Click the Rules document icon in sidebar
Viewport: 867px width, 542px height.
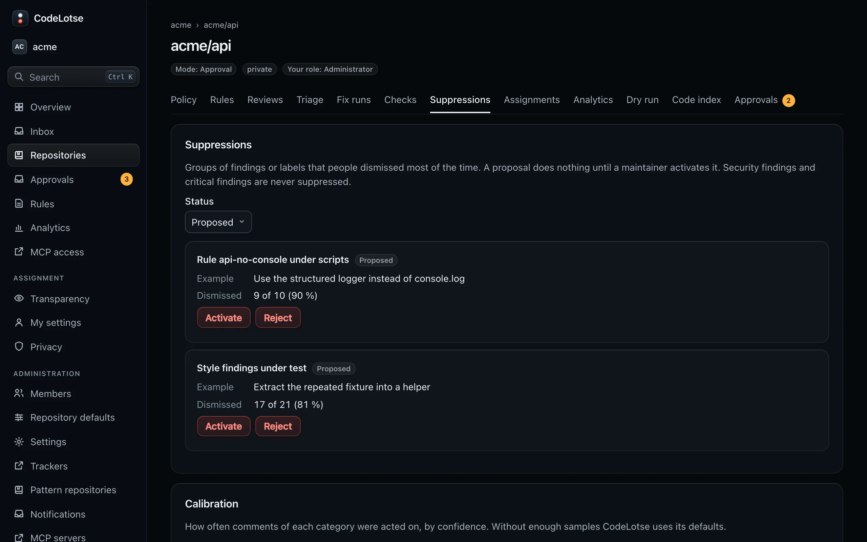point(19,204)
